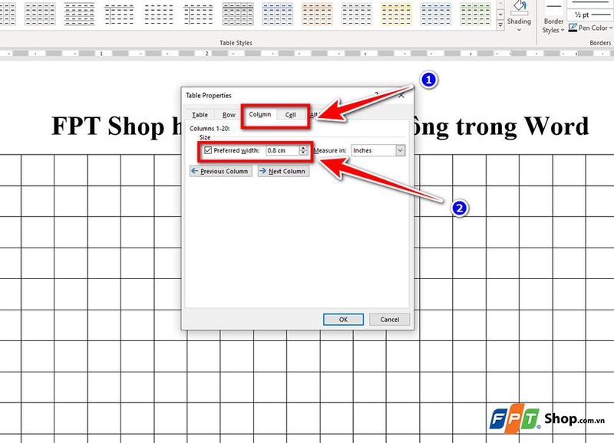The image size is (614, 443).
Task: Cancel the Table Properties dialog
Action: (389, 320)
